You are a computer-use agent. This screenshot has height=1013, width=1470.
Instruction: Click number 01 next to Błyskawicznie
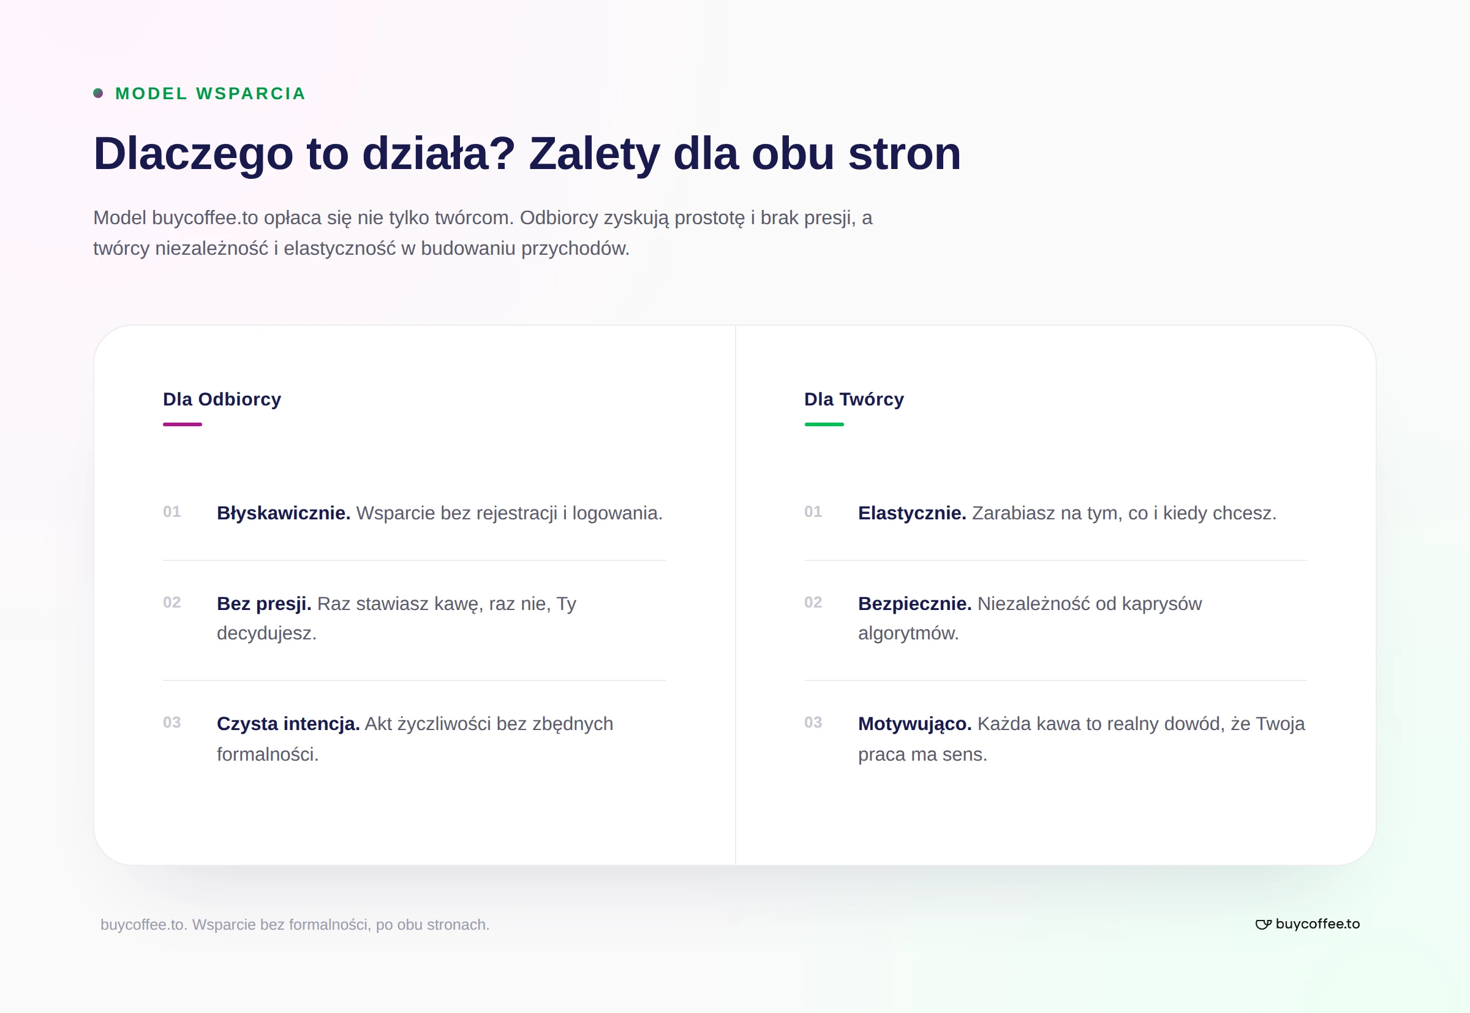pyautogui.click(x=172, y=511)
